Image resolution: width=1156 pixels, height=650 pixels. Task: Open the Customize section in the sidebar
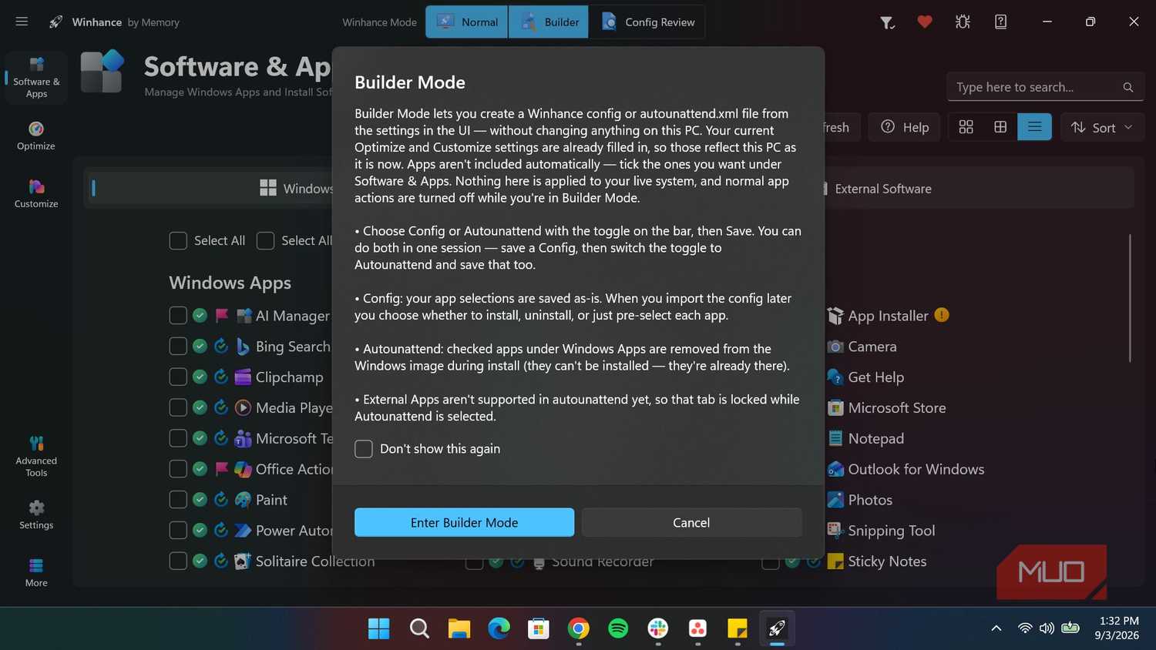point(36,193)
